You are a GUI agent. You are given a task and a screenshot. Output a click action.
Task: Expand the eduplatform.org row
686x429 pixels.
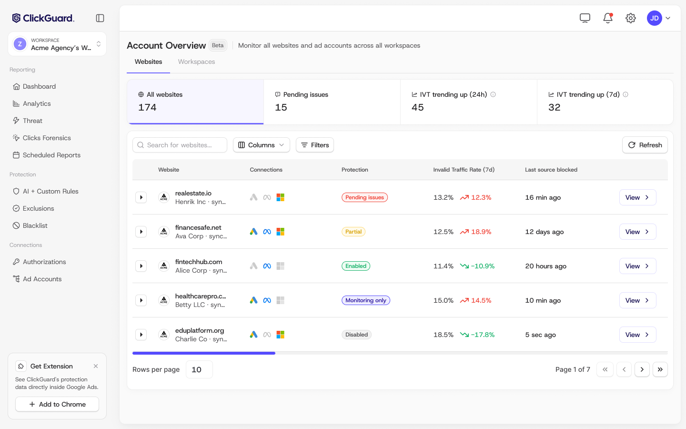141,335
